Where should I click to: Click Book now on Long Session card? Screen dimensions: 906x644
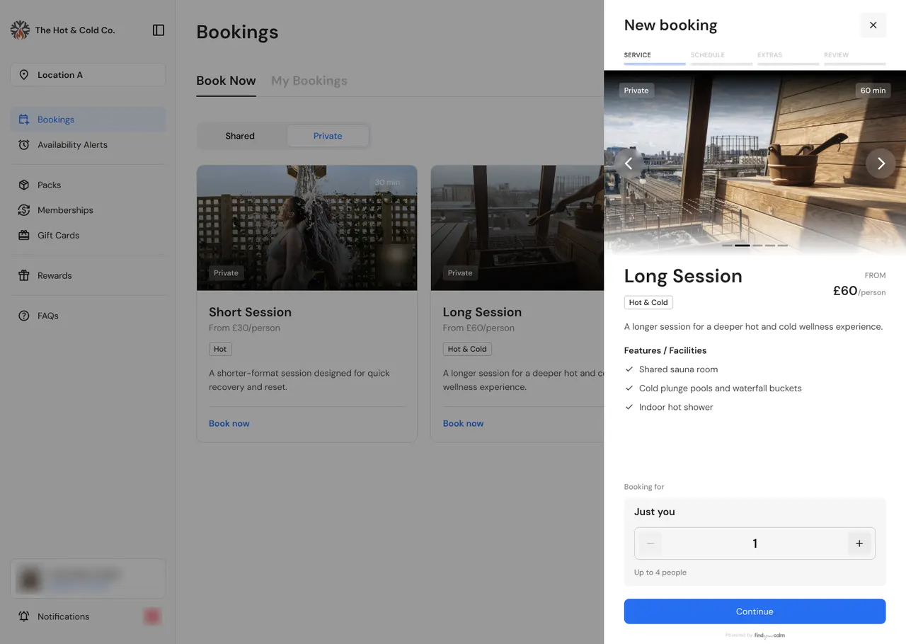point(463,423)
